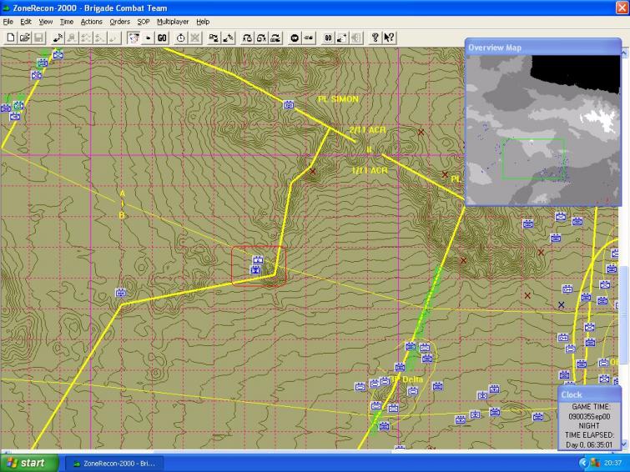
Task: Click the stopwatch clock toolbar icon
Action: tap(180, 38)
